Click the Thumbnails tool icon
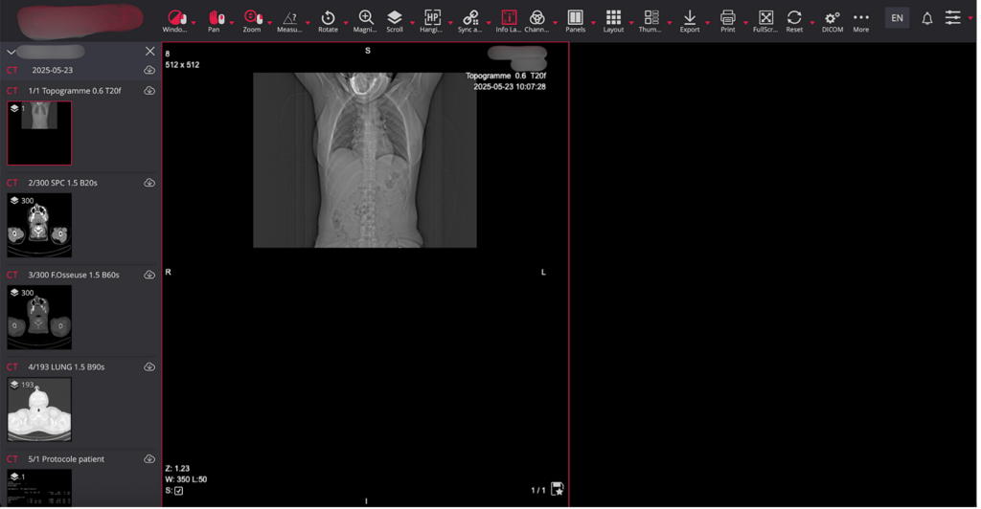Viewport: 981px width, 509px height. pos(651,17)
